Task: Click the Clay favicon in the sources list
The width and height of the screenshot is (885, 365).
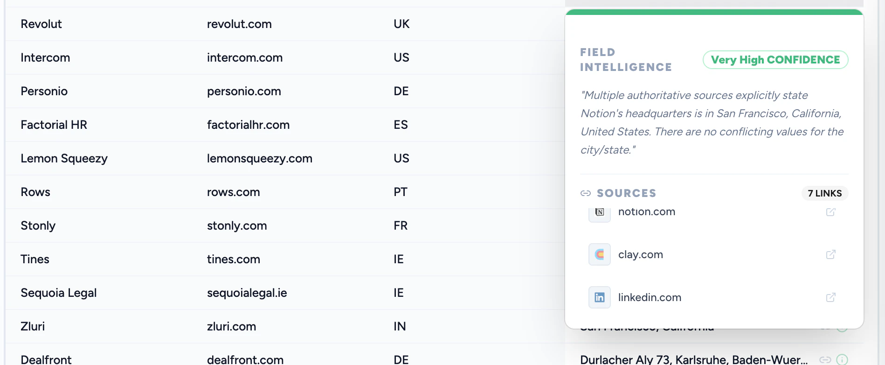Action: click(x=599, y=254)
